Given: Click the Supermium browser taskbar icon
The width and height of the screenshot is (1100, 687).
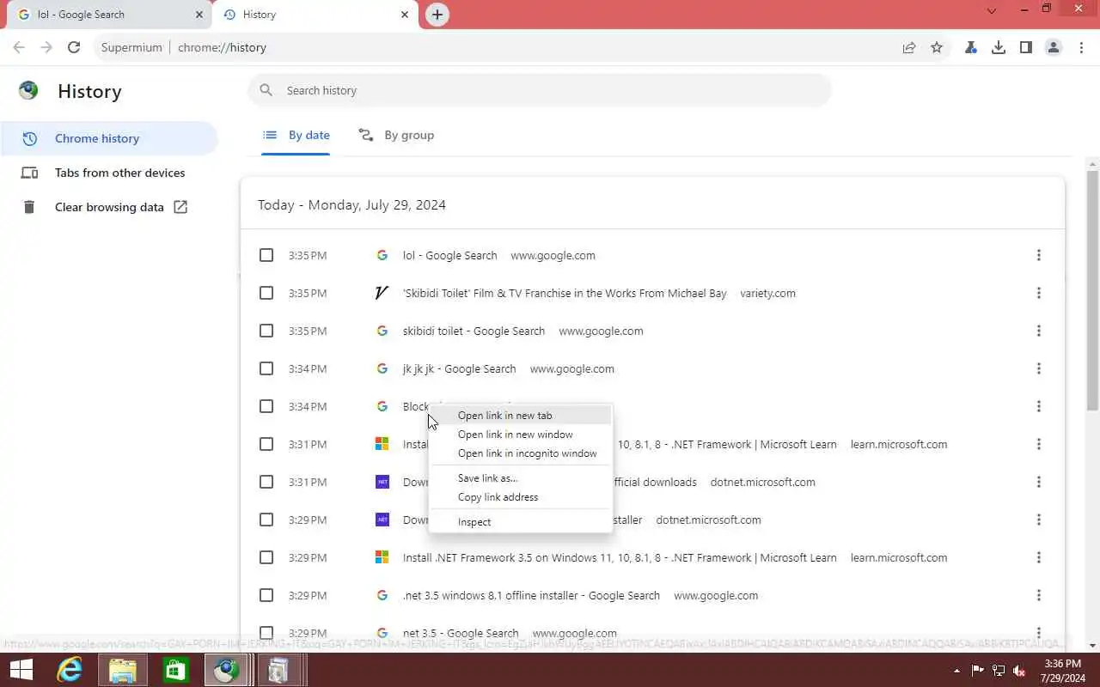Looking at the screenshot, I should click(x=227, y=670).
